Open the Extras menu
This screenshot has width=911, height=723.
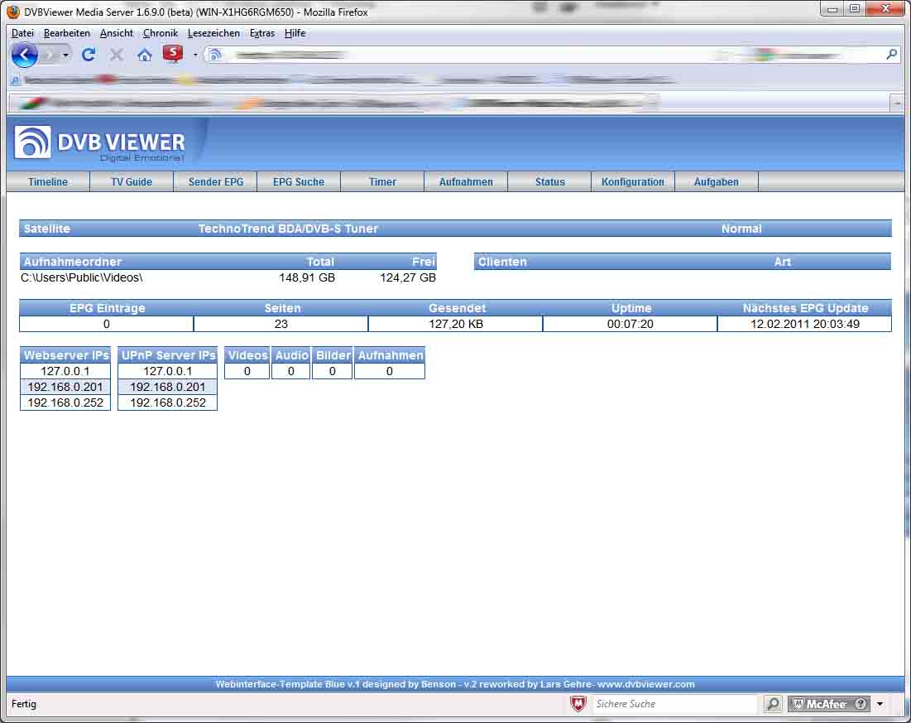262,33
